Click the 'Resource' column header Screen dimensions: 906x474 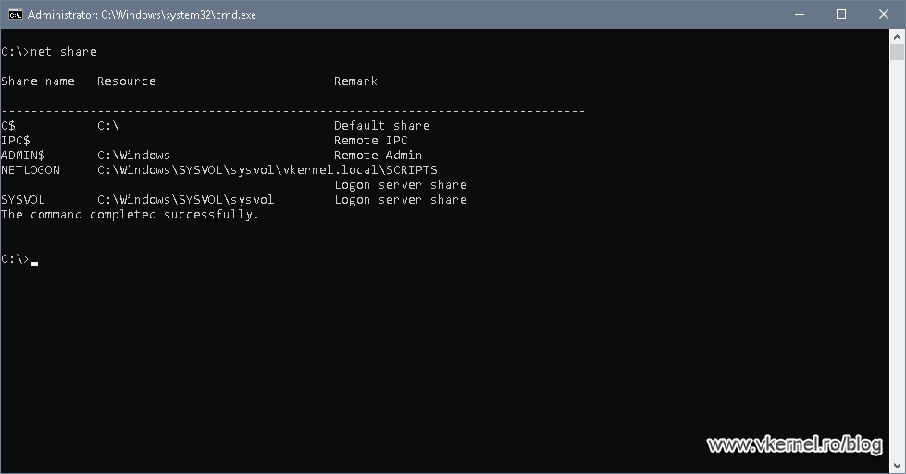click(x=127, y=81)
